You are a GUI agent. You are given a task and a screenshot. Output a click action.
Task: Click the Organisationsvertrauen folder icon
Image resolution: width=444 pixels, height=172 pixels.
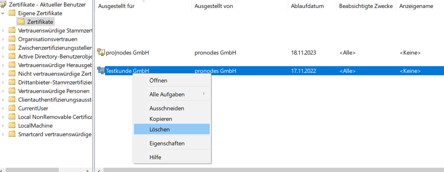(12, 39)
